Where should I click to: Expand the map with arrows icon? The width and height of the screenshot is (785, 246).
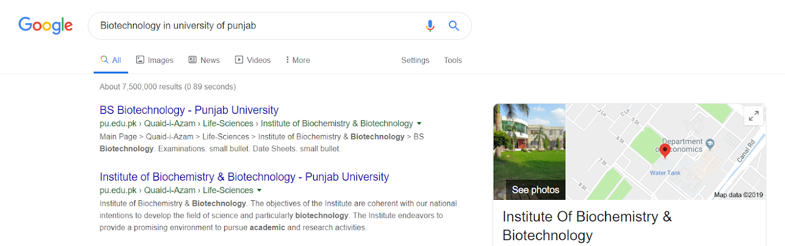[754, 116]
